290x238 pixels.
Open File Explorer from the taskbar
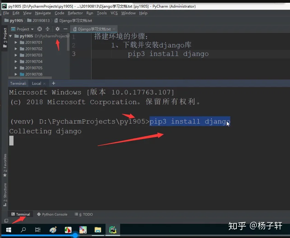coord(98,230)
